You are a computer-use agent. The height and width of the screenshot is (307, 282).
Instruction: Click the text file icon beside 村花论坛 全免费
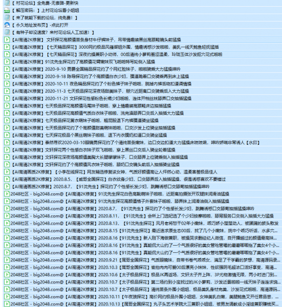pos(7,3)
